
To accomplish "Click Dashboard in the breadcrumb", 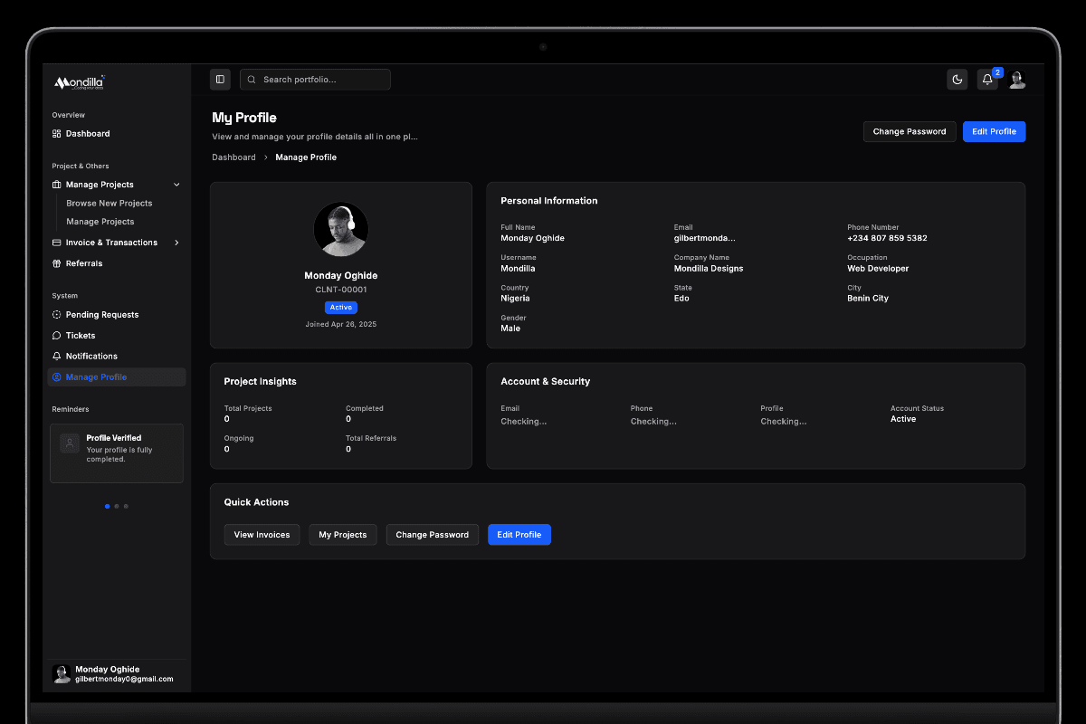I will (233, 157).
